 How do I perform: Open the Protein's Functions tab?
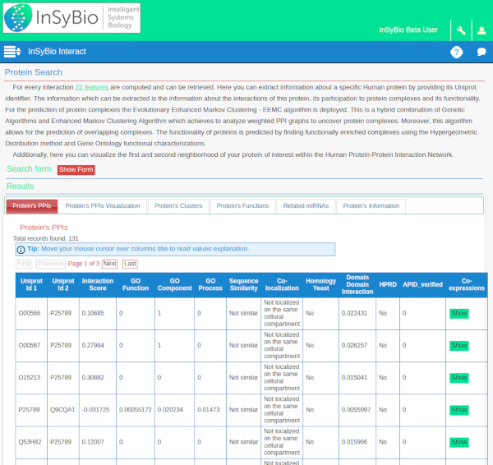tap(242, 205)
